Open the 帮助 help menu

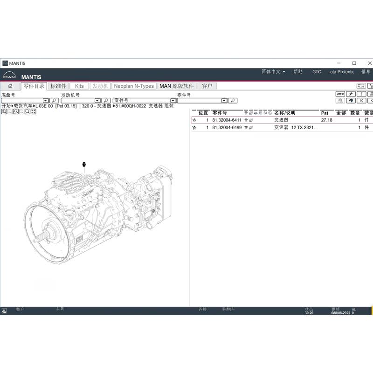point(298,72)
